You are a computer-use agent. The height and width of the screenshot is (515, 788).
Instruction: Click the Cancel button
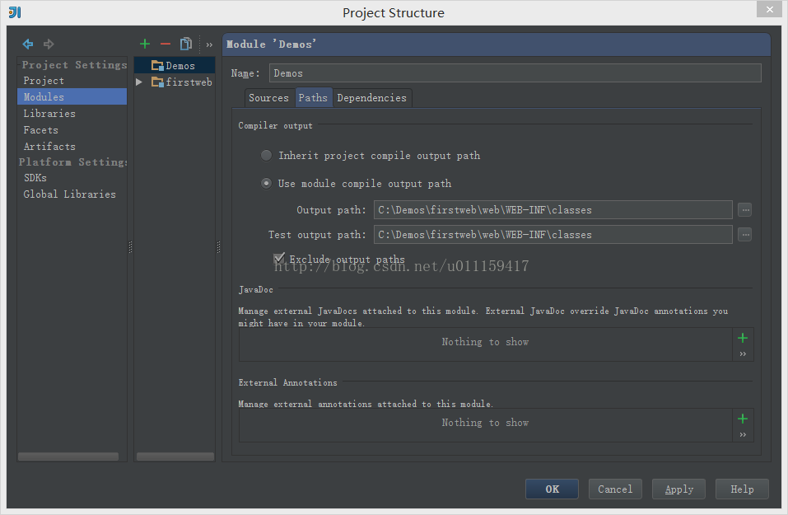(x=615, y=489)
